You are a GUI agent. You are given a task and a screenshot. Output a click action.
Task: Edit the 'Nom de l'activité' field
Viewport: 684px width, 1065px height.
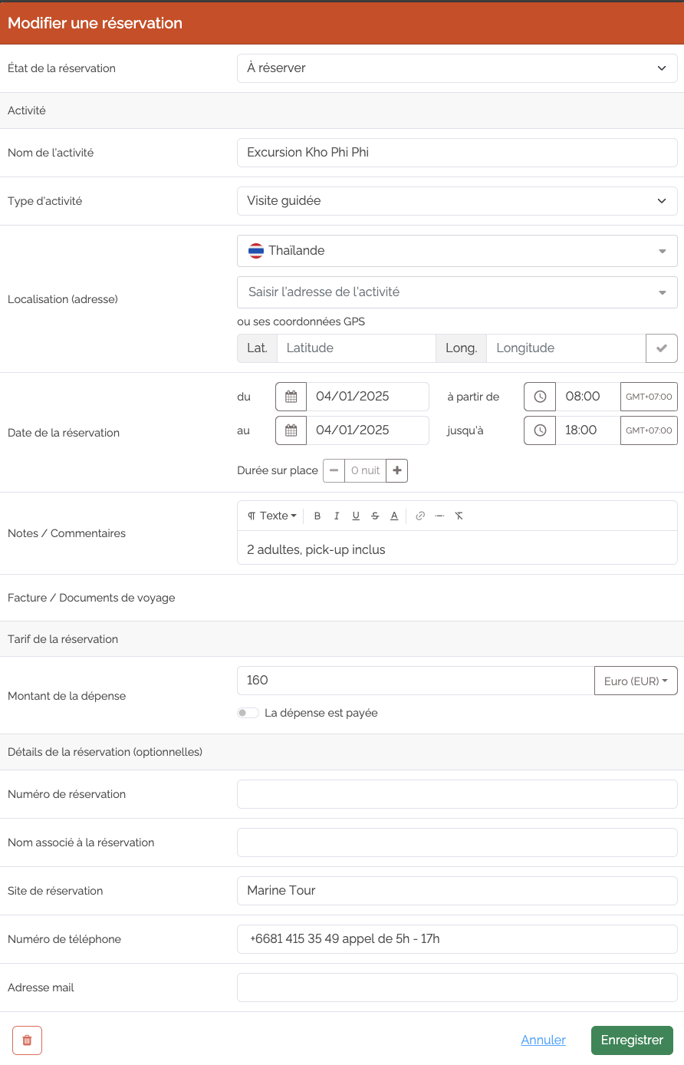coord(457,153)
